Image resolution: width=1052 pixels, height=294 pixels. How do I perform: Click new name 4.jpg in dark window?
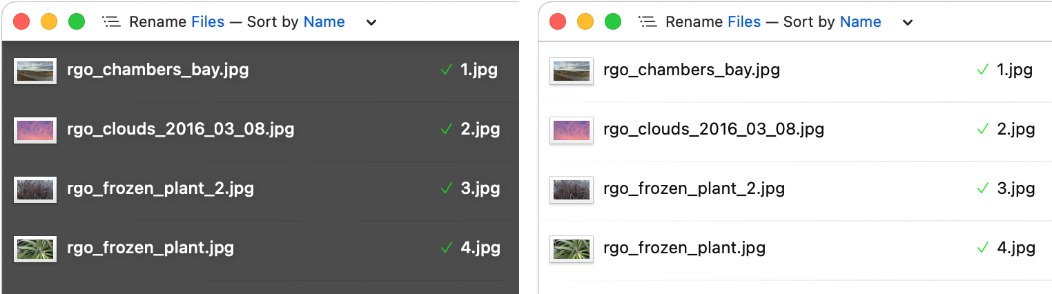click(x=480, y=248)
